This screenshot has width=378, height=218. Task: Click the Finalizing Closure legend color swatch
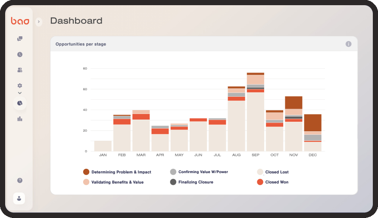173,182
